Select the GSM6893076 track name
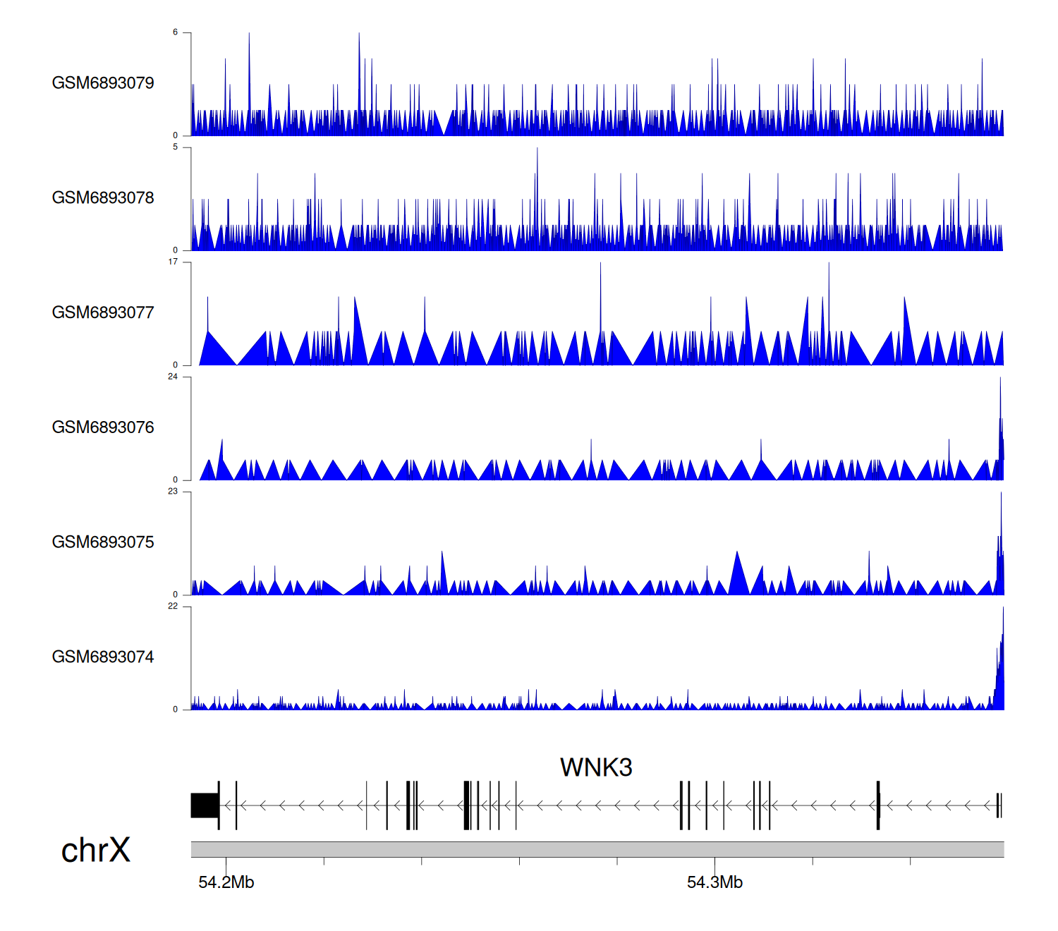The height and width of the screenshot is (931, 1058). [103, 427]
